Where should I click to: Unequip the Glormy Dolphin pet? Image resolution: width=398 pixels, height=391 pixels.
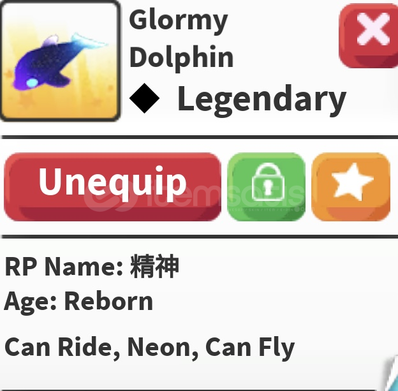pyautogui.click(x=112, y=187)
